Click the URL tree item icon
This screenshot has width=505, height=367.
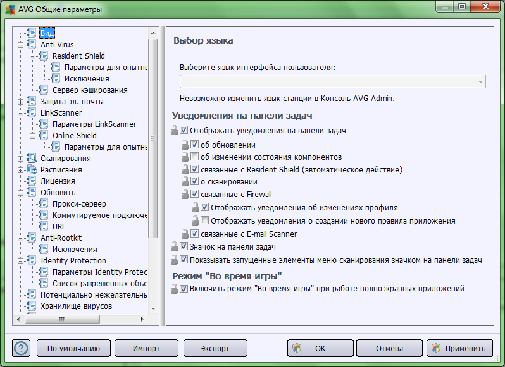(44, 227)
